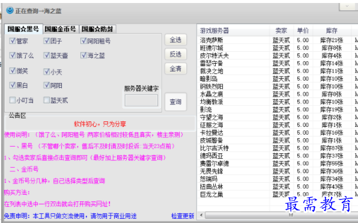
Task: Select the 弗雷尔卓德 row
Action: point(278,163)
